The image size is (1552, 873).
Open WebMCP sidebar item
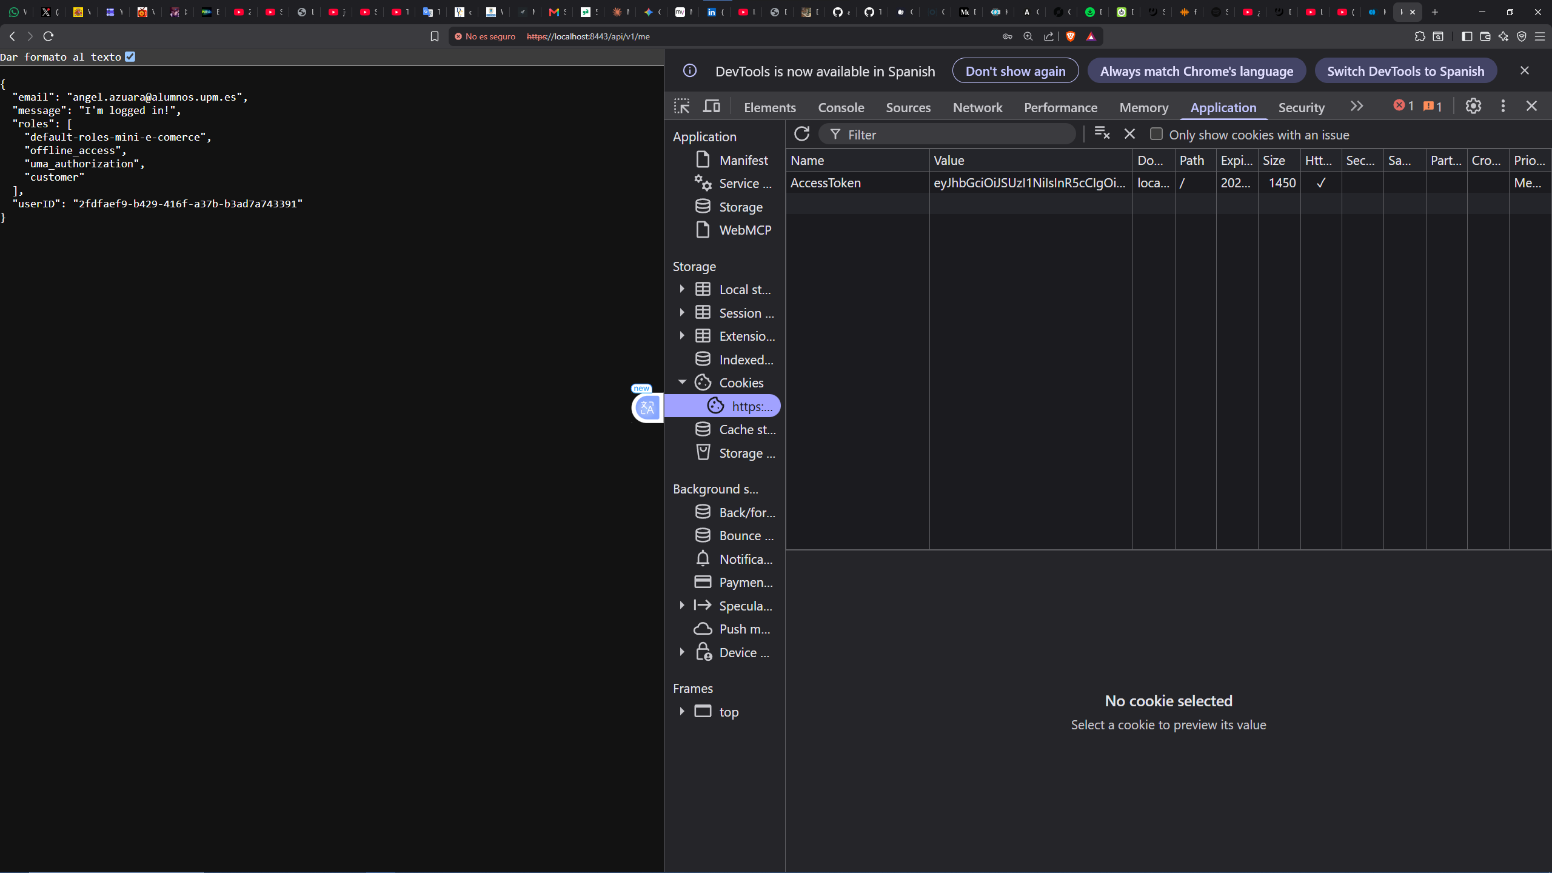coord(734,230)
